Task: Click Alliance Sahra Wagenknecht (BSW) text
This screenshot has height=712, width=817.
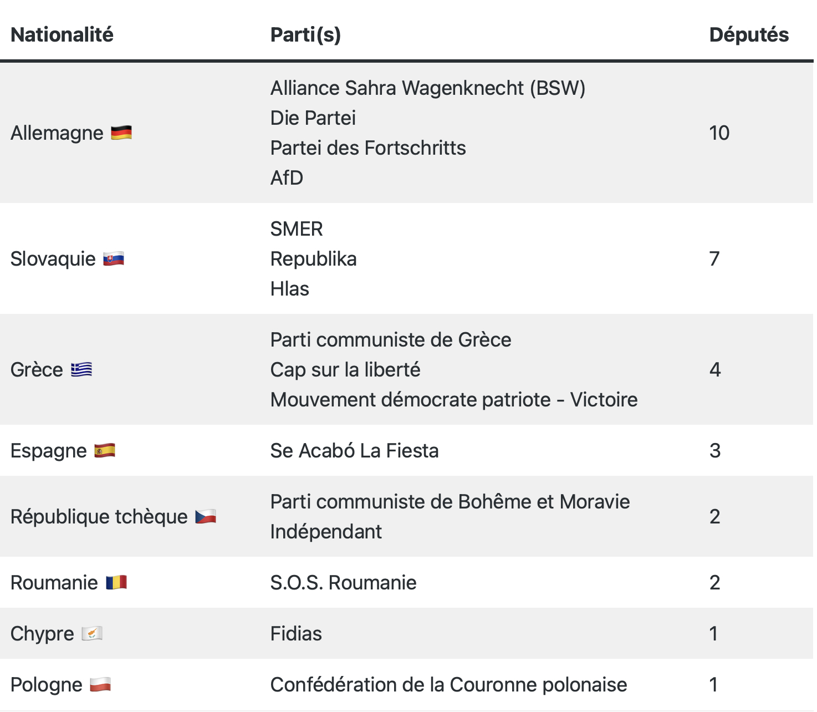Action: click(x=428, y=88)
